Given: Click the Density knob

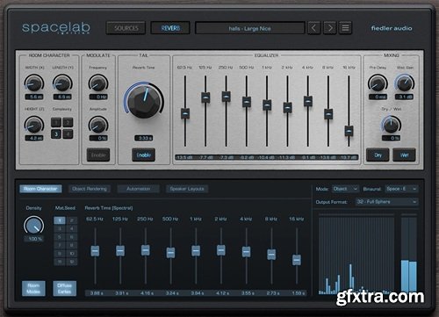Looking at the screenshot, I should (34, 226).
